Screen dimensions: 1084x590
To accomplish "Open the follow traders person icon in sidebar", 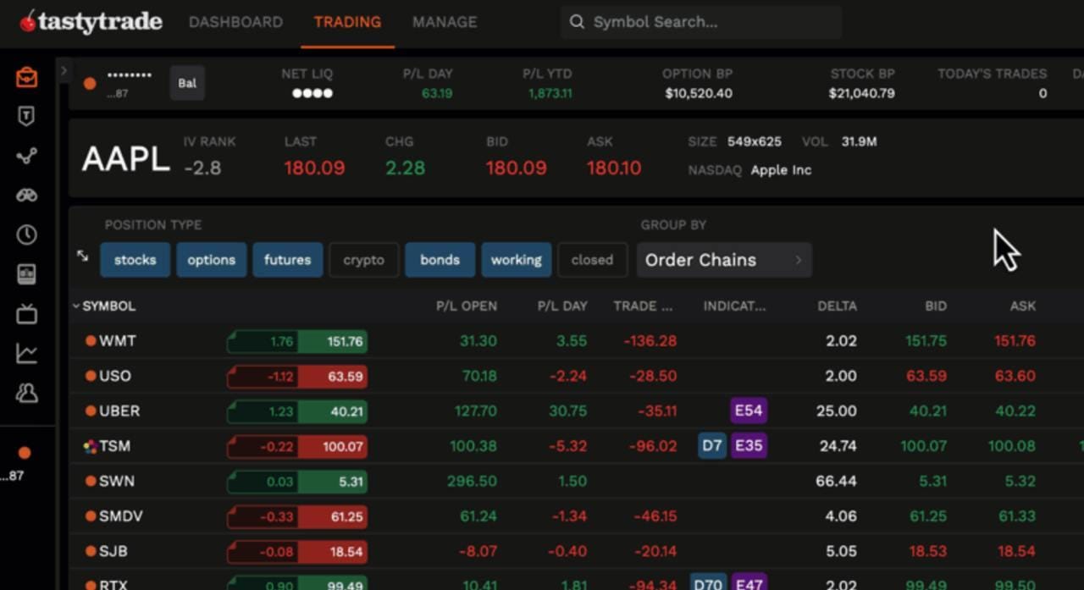I will 26,393.
